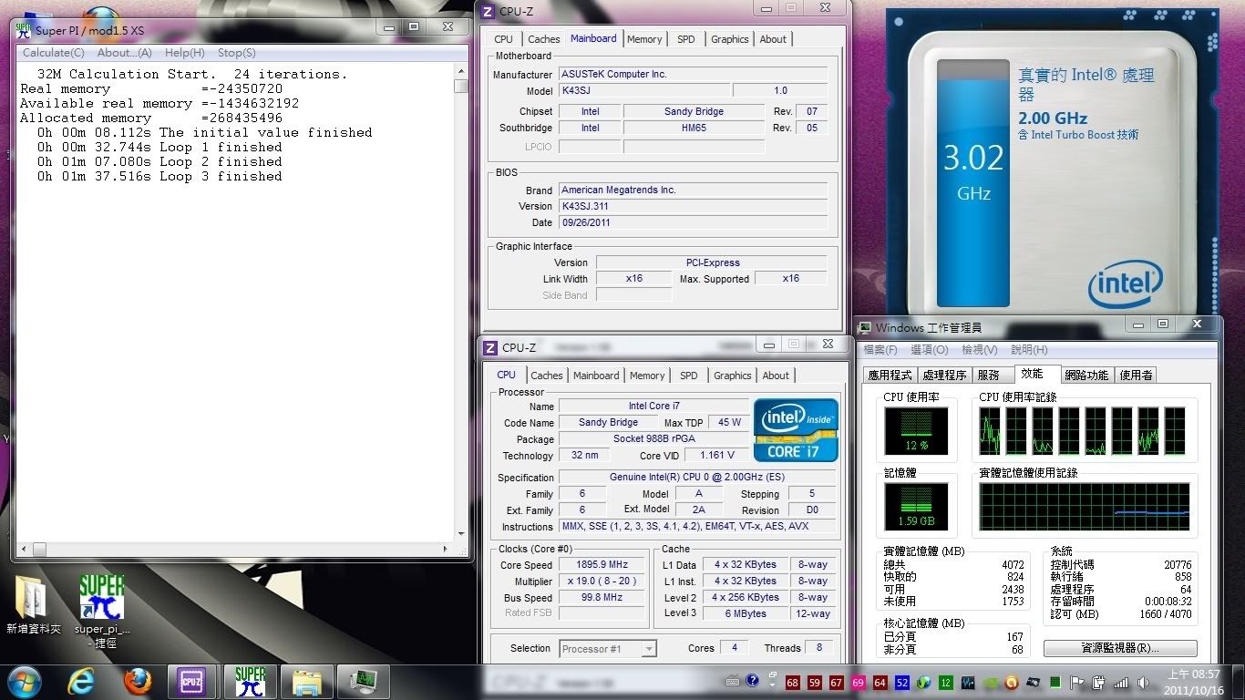Open Help(H) menu in Super PI
This screenshot has height=700, width=1245.
(185, 53)
